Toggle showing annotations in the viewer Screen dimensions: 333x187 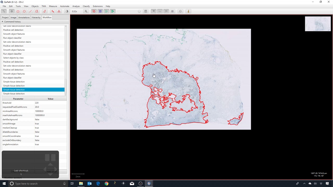tap(94, 11)
